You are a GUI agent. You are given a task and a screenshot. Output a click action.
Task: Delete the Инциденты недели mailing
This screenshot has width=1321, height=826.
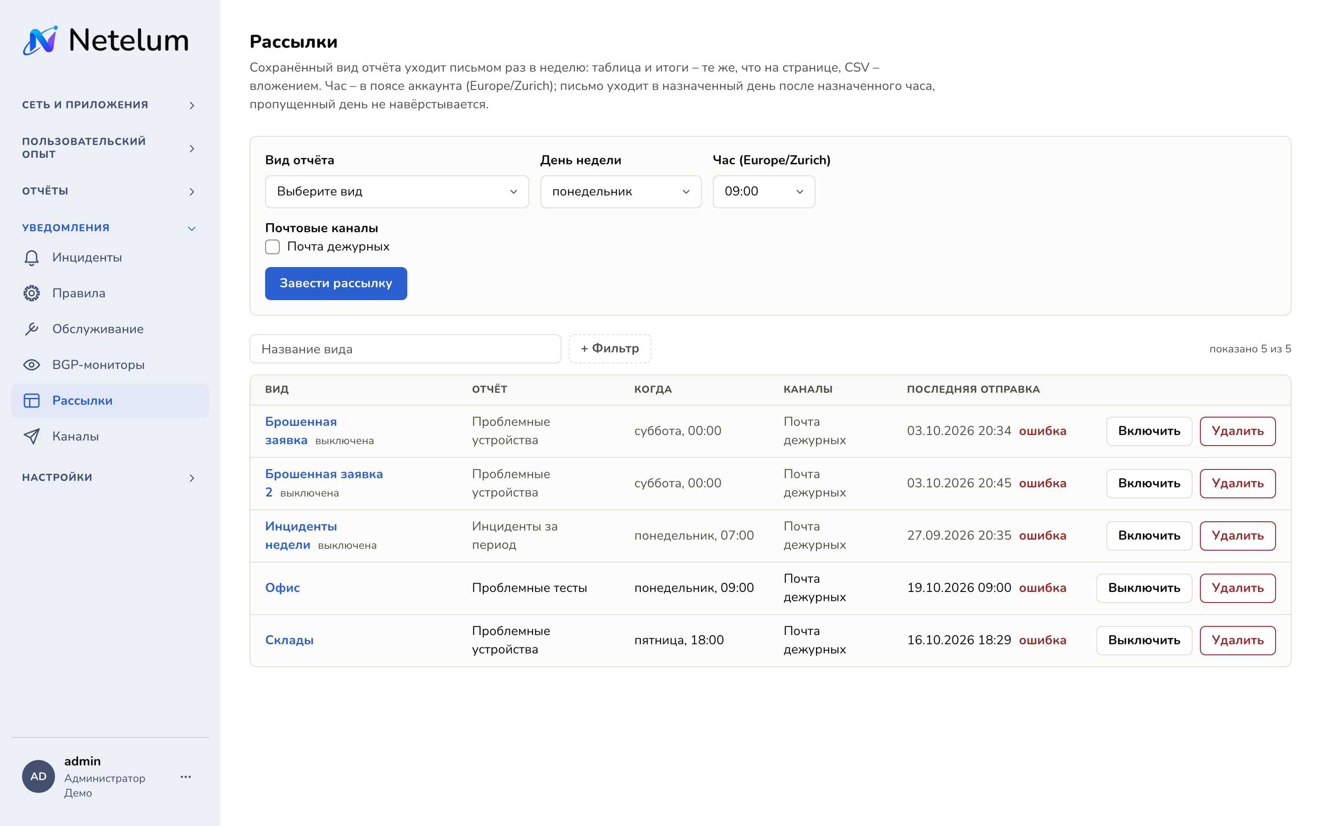(1238, 536)
